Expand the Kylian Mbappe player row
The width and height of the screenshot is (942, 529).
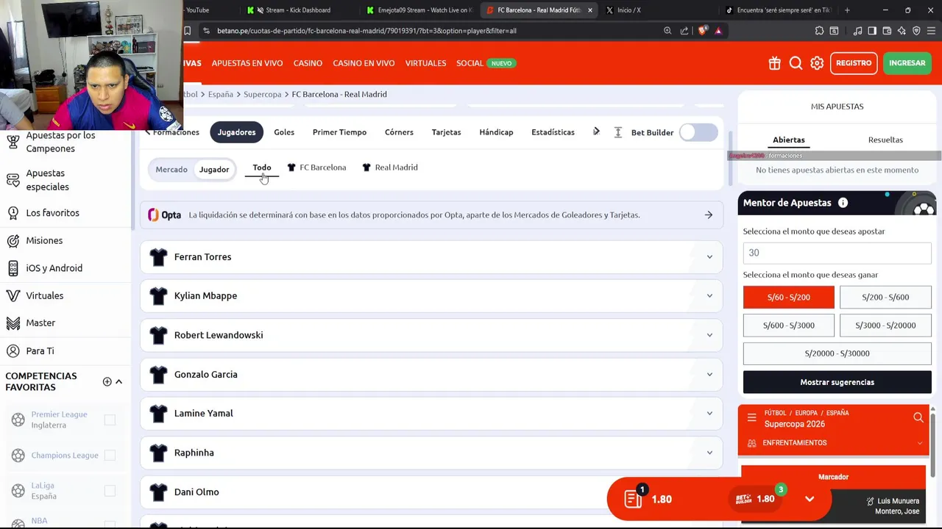tap(432, 295)
